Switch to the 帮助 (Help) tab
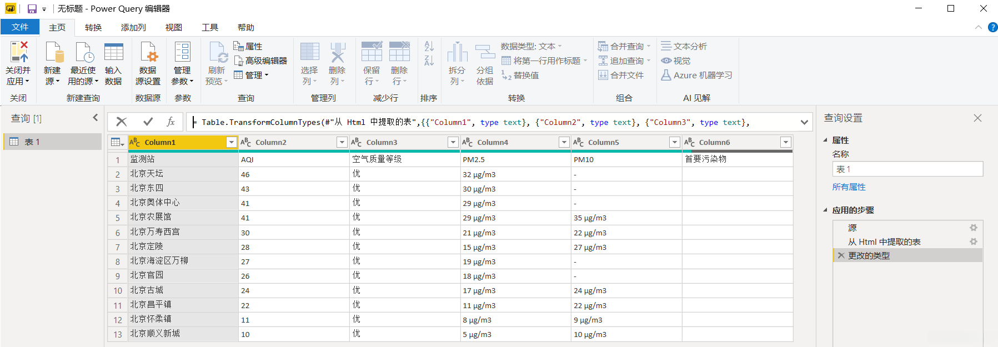 coord(246,27)
